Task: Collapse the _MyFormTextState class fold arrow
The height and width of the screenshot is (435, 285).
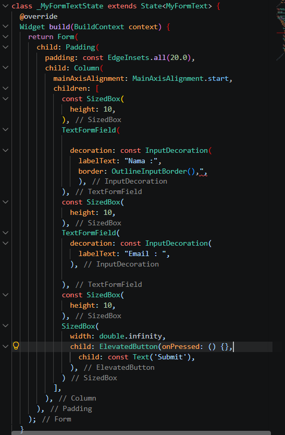Action: pos(5,6)
